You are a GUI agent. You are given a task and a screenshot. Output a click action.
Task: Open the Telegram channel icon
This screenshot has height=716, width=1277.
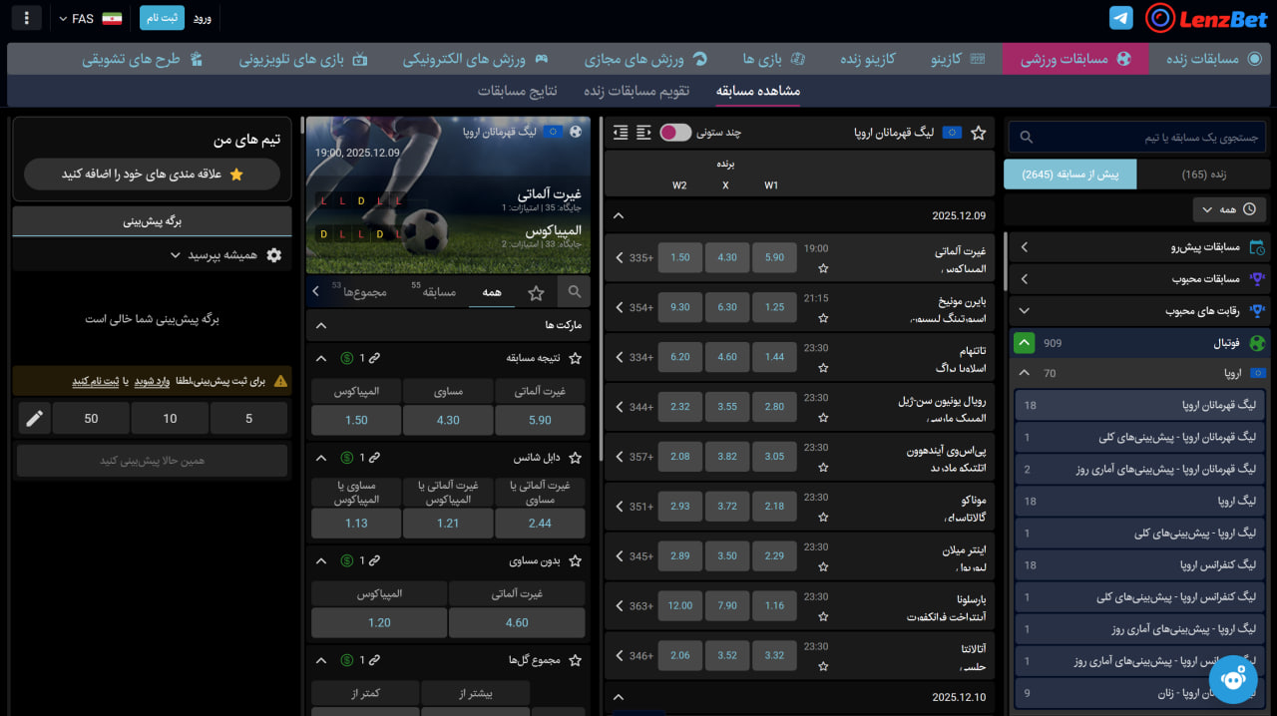coord(1121,18)
